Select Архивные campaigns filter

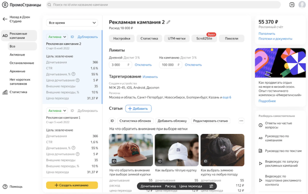pos(17,71)
